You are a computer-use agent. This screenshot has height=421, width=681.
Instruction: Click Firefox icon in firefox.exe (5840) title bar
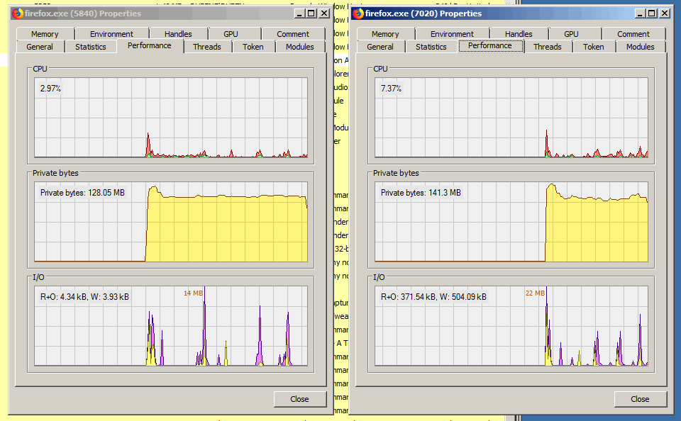pyautogui.click(x=17, y=13)
